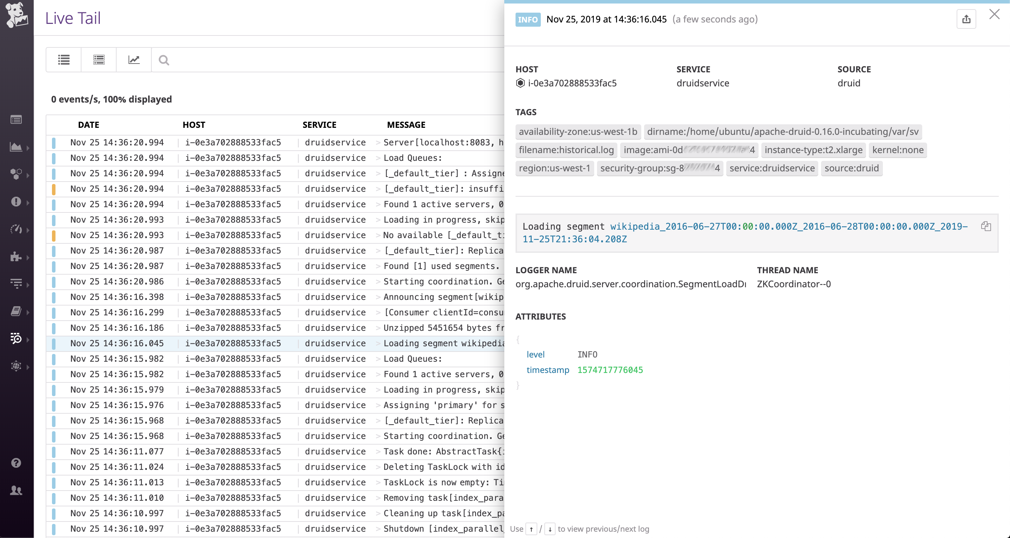Select the Metrics gauge icon
This screenshot has height=538, width=1010.
click(16, 229)
